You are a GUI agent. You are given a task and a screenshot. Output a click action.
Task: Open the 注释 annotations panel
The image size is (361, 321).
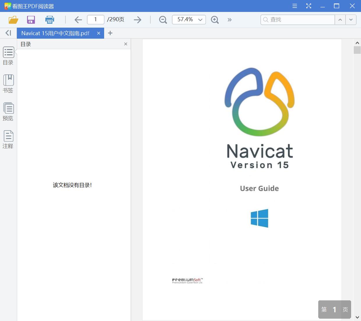pyautogui.click(x=8, y=139)
